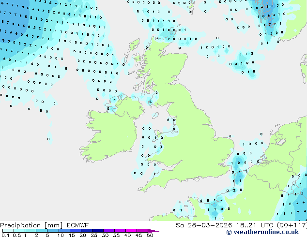
Task: Click the '20' legend value label
Action: (x=83, y=235)
